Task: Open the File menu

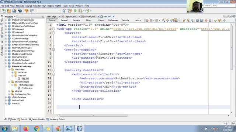Action: coord(2,6)
